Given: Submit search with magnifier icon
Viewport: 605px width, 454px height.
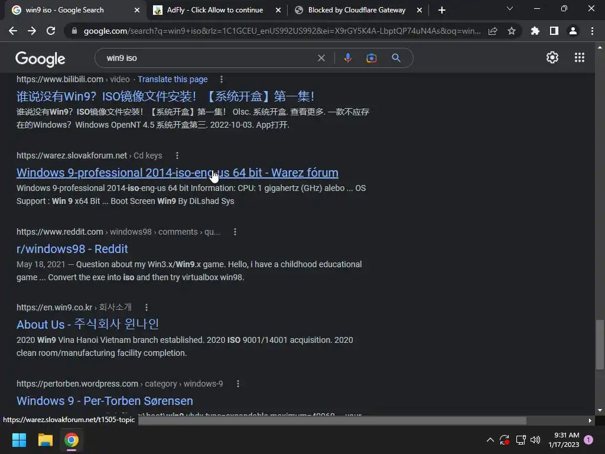Looking at the screenshot, I should (396, 58).
